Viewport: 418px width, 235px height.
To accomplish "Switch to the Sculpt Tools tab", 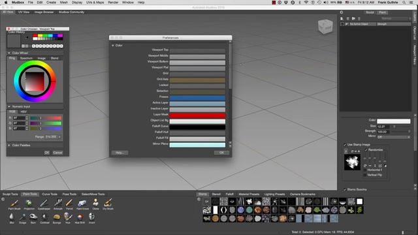I will pos(10,195).
